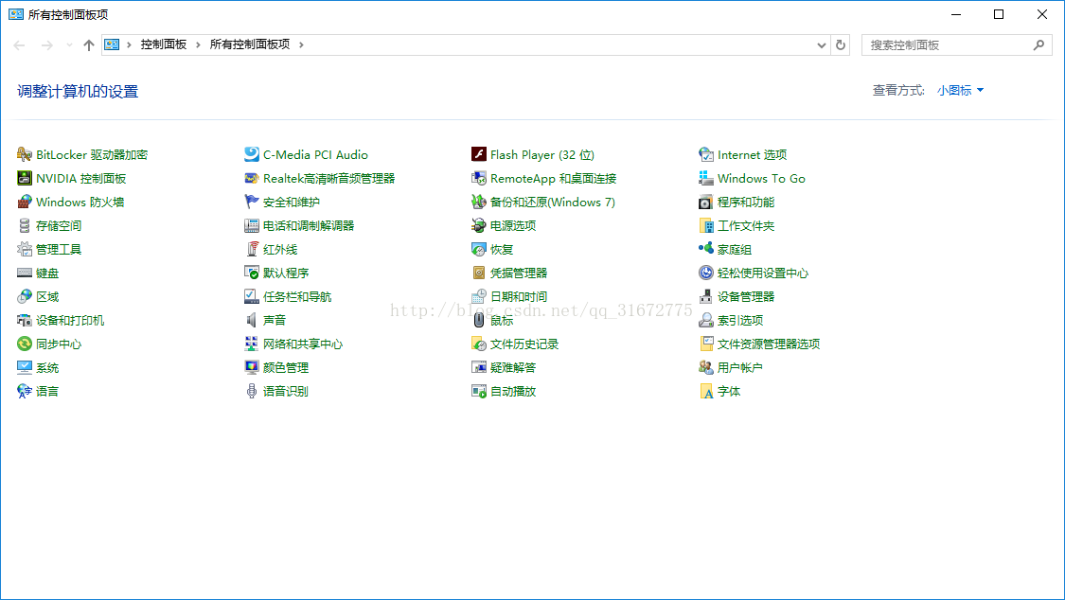
Task: Click the 搜索控制面板 search field
Action: point(947,45)
